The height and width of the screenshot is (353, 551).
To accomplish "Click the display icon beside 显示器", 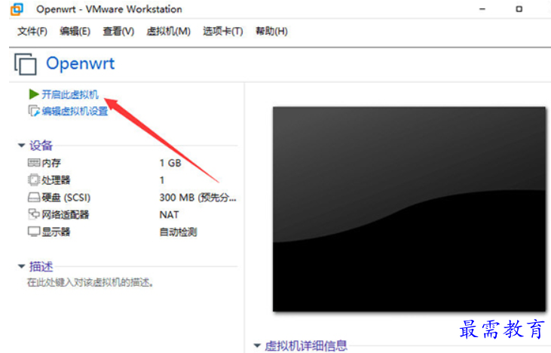I will (34, 232).
